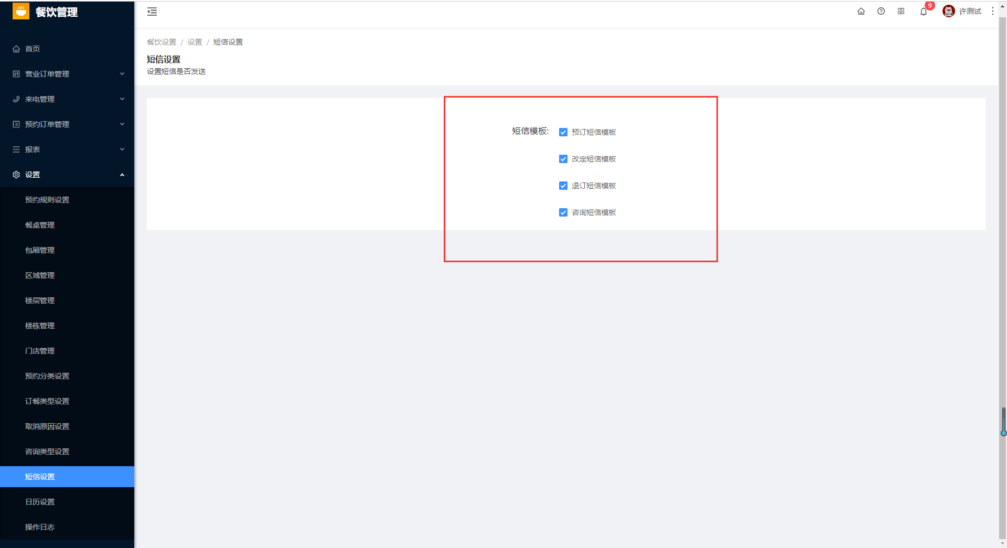Click the user avatar for 许测试
Viewport: 1007px width, 548px height.
tap(948, 11)
